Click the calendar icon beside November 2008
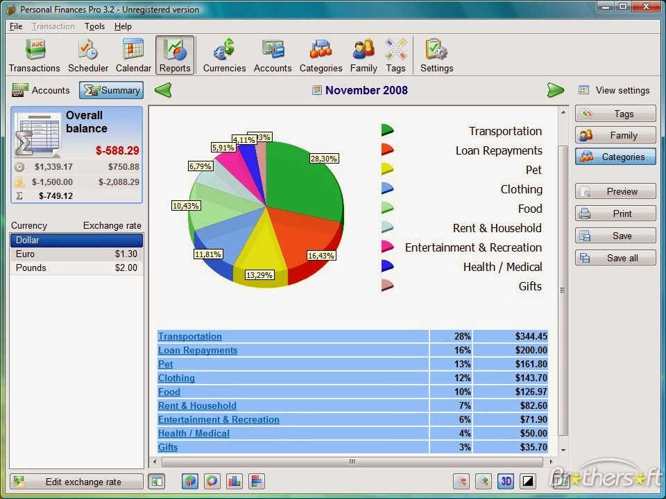The height and width of the screenshot is (499, 666). click(x=316, y=90)
